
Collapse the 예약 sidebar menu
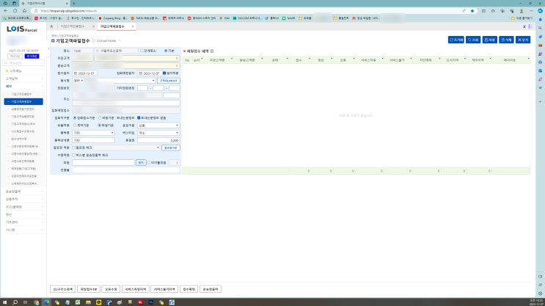click(x=23, y=87)
